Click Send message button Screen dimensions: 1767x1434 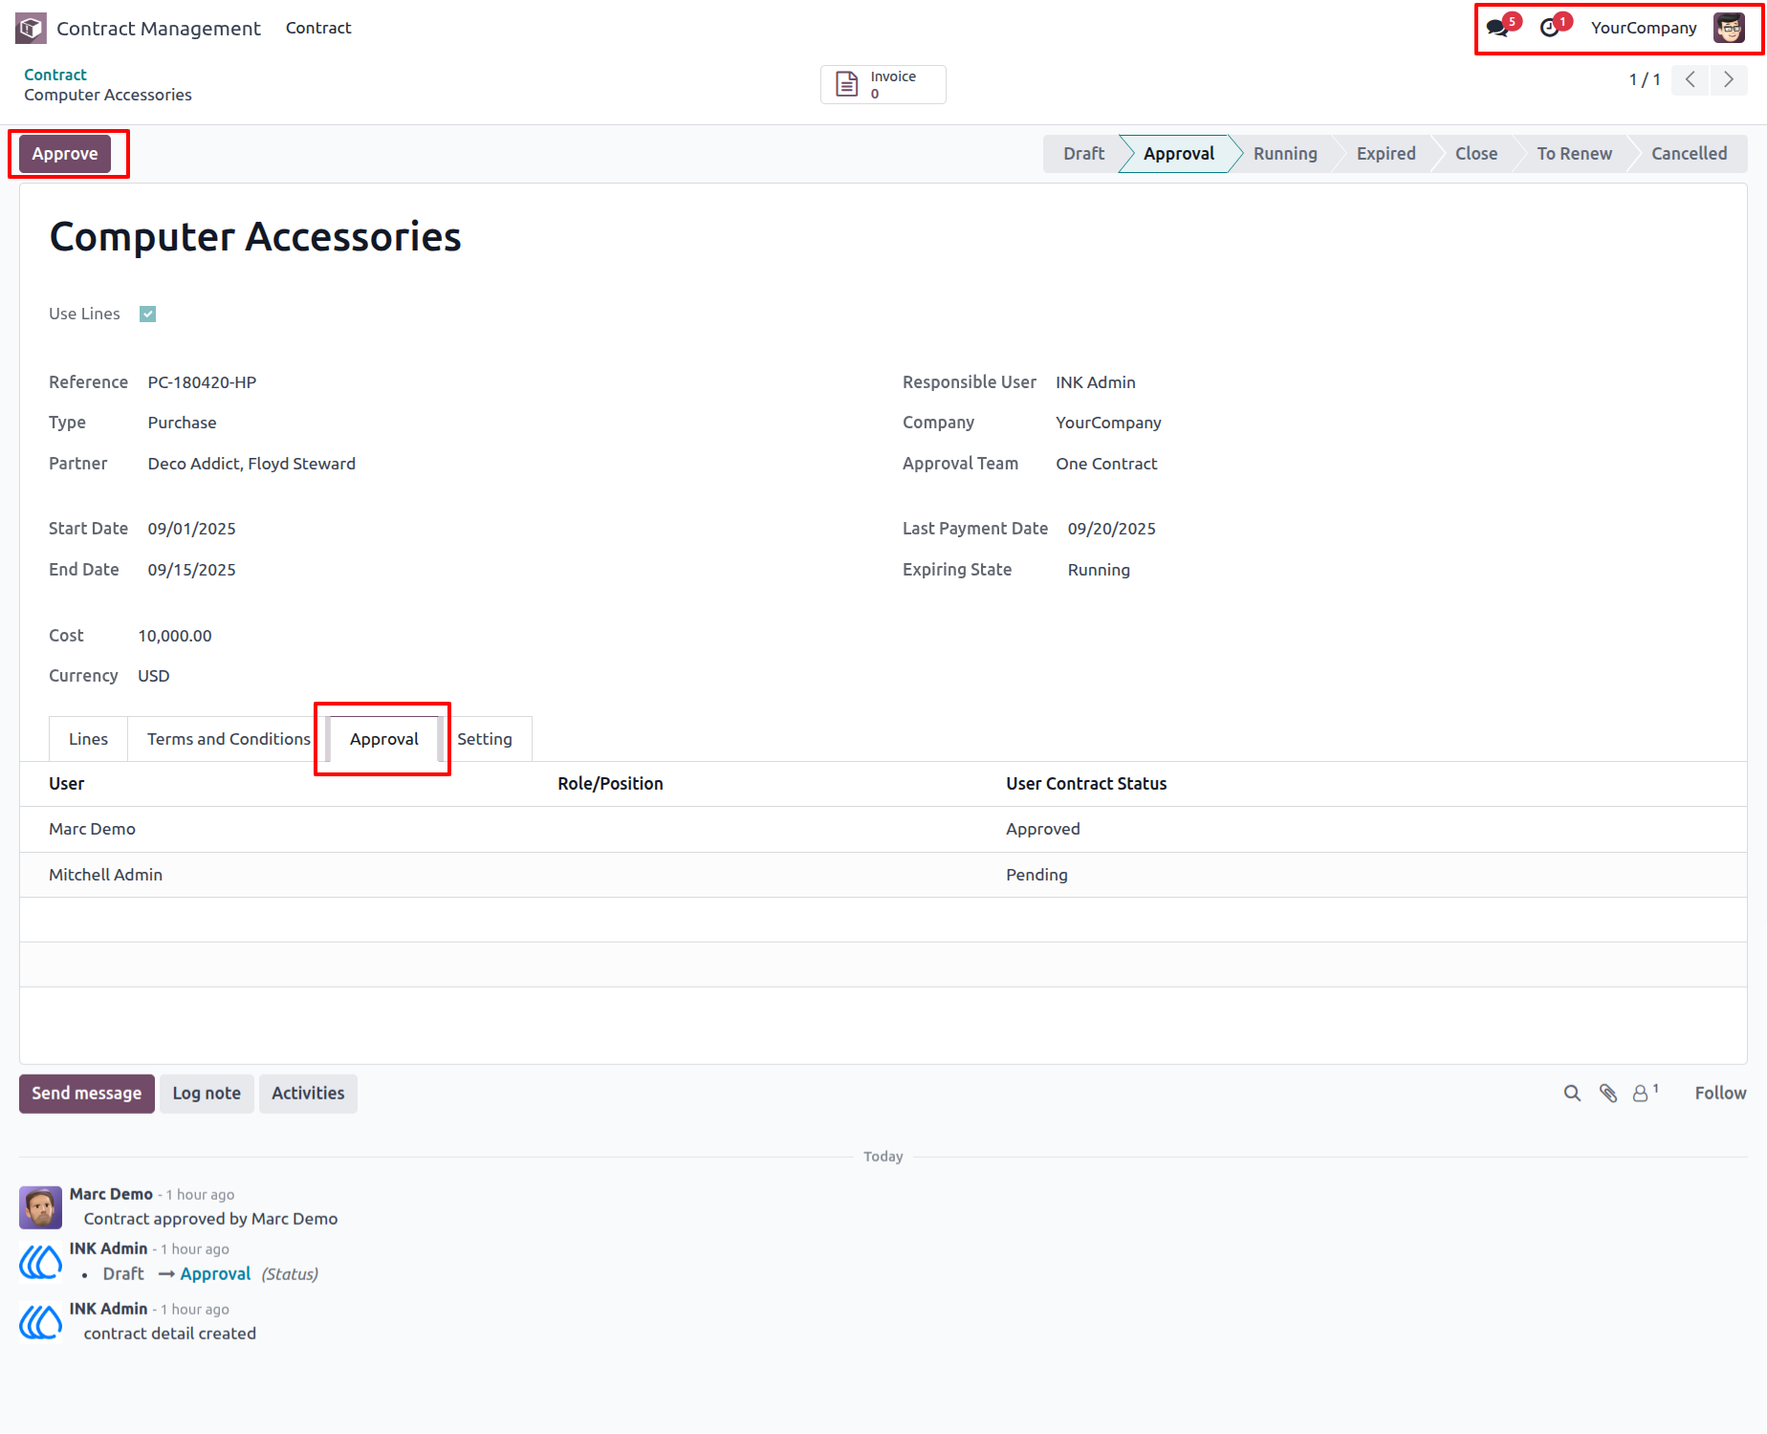coord(87,1094)
